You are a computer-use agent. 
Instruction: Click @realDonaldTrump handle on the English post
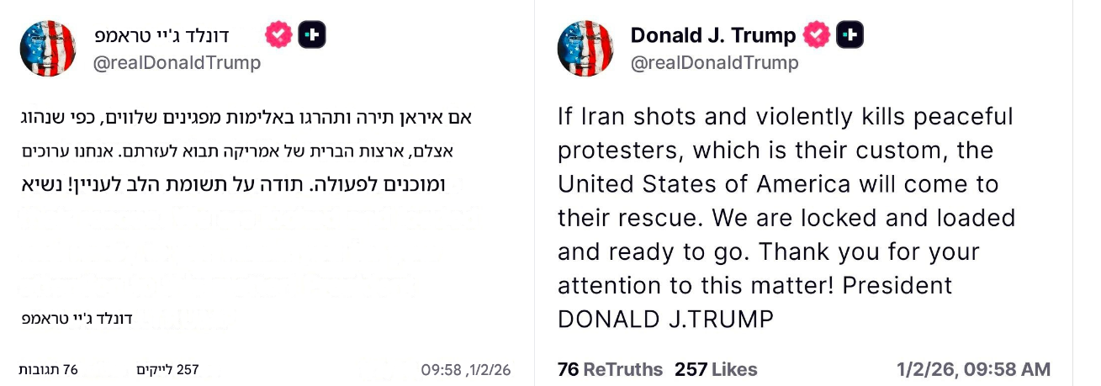coord(714,63)
